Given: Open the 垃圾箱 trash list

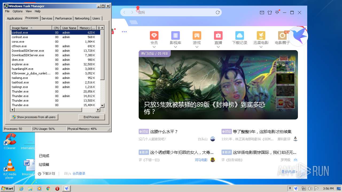Looking at the screenshot, I should pyautogui.click(x=44, y=165).
